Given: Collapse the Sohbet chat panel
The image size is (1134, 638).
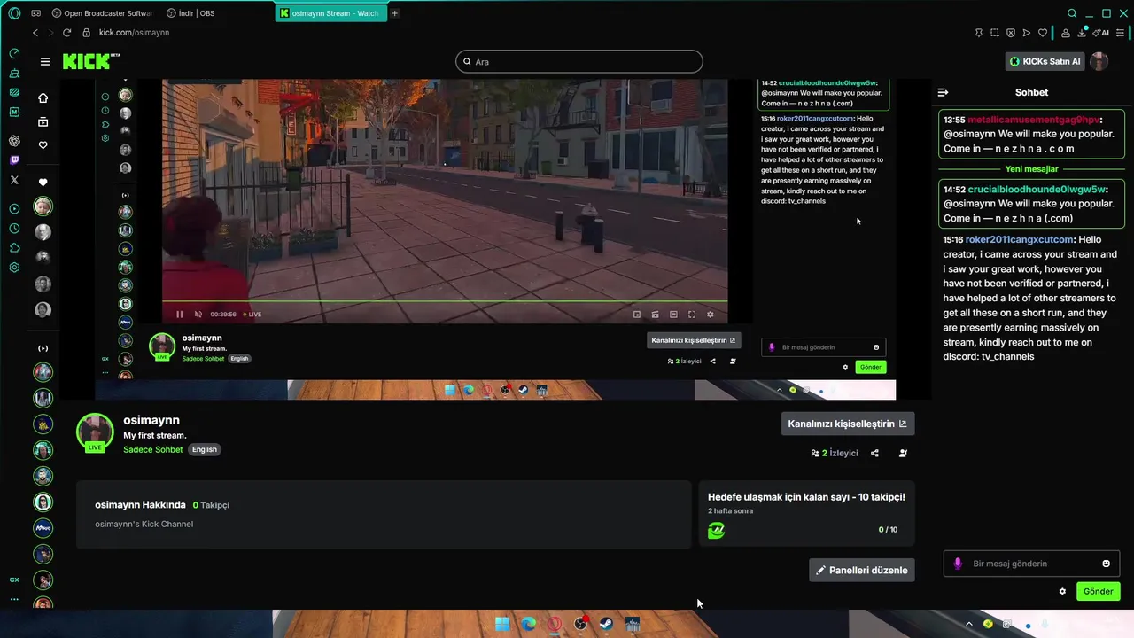Looking at the screenshot, I should [943, 92].
